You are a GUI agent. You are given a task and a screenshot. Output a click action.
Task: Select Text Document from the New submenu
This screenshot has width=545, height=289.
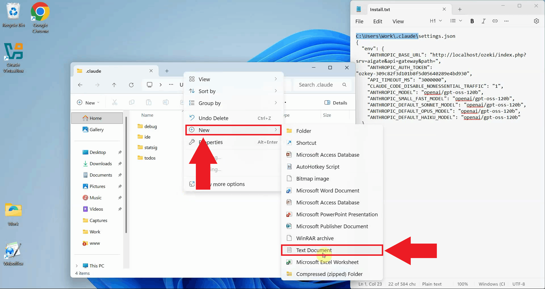[313, 250]
